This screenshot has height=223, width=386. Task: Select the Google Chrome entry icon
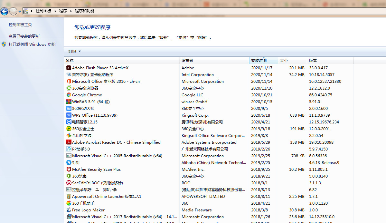[x=68, y=95]
